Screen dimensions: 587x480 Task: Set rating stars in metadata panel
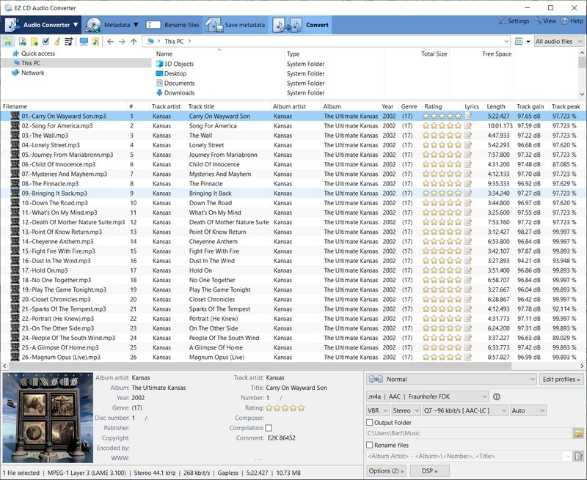[x=285, y=408]
